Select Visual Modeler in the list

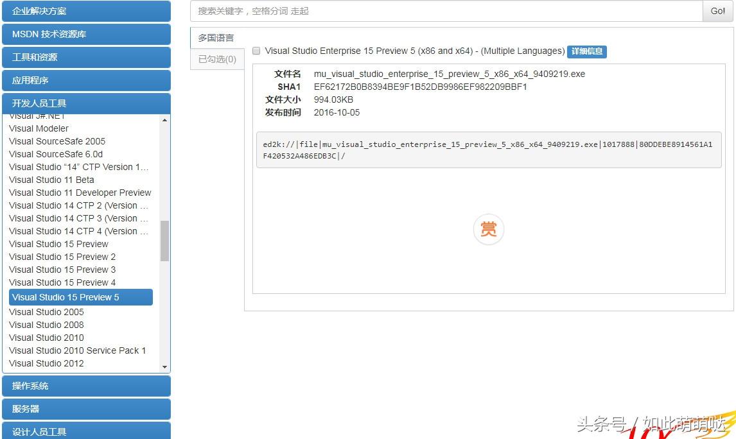click(39, 128)
